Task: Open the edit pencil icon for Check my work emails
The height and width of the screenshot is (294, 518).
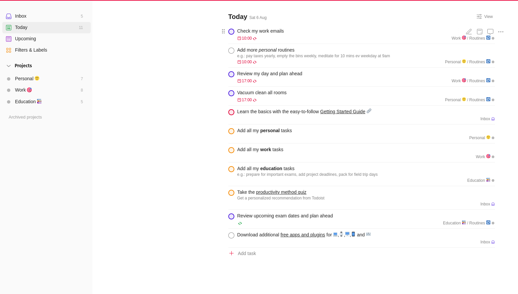Action: point(469,31)
